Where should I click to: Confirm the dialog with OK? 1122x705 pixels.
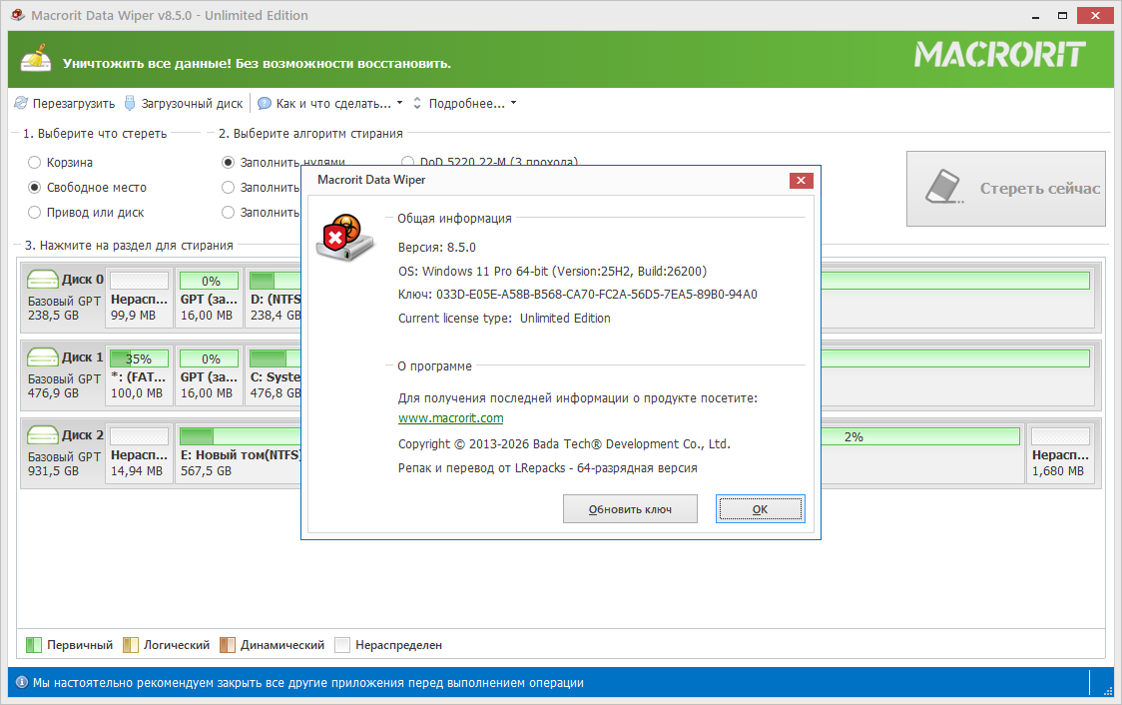tap(760, 509)
